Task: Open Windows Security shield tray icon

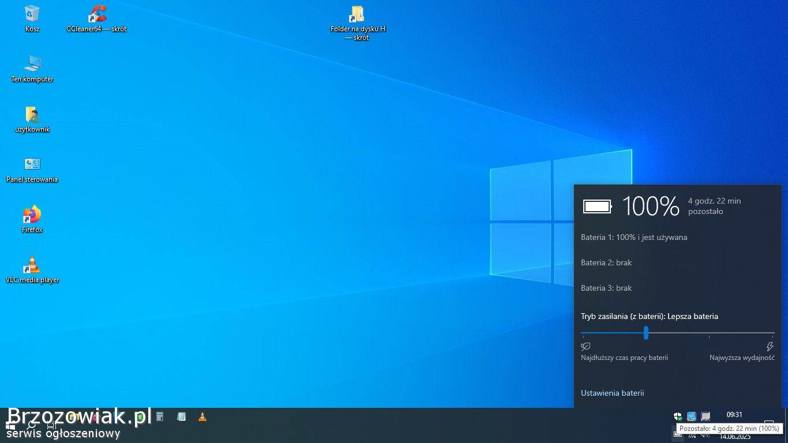Action: click(x=678, y=416)
